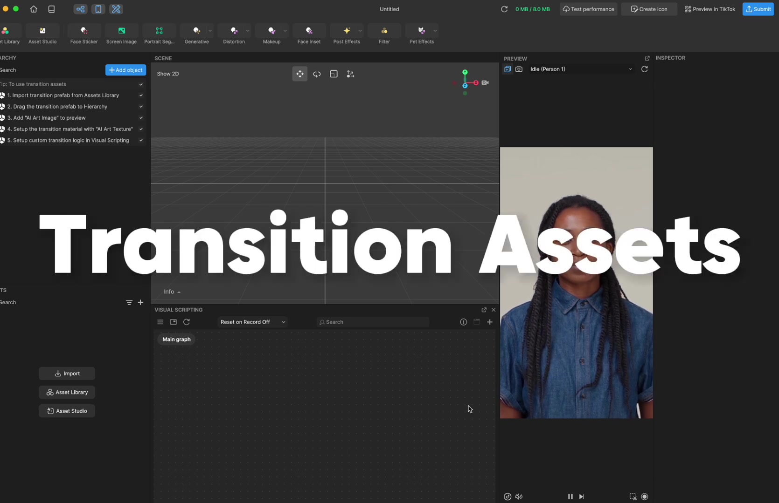Image resolution: width=779 pixels, height=503 pixels.
Task: Open the Visual Scripting hamburger menu
Action: pos(160,322)
